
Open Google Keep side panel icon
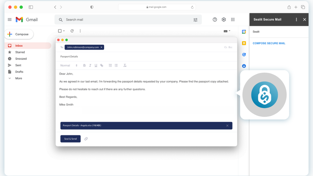pyautogui.click(x=244, y=43)
